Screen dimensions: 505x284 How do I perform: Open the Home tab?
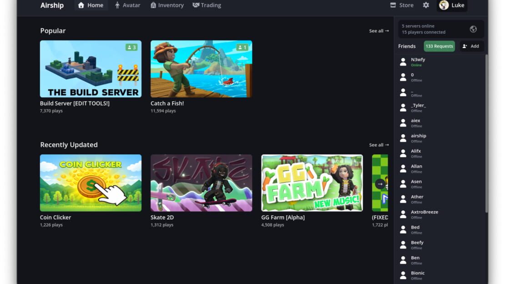tap(91, 5)
